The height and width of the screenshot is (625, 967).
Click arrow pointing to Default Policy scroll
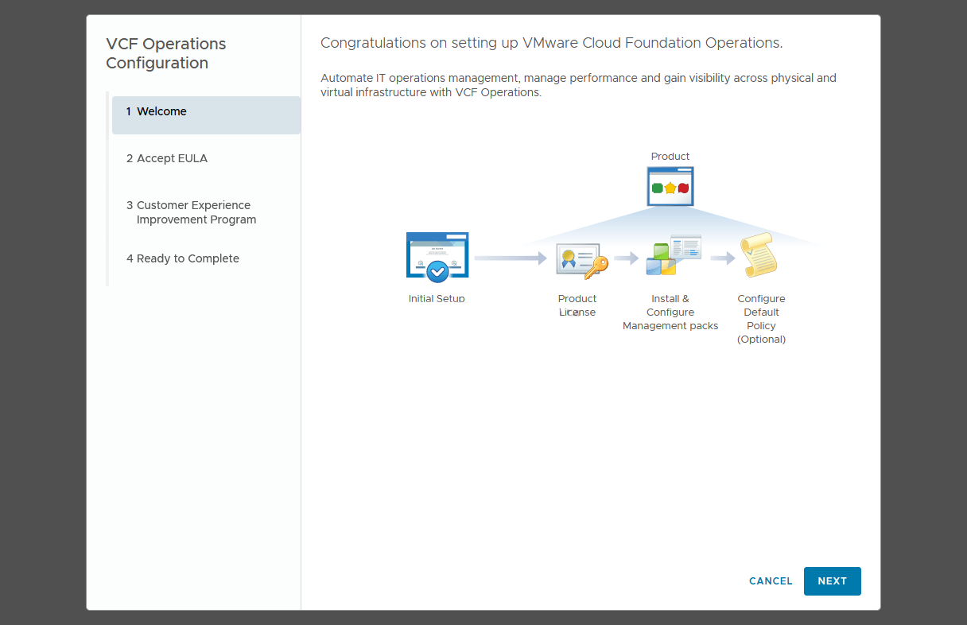pos(722,258)
